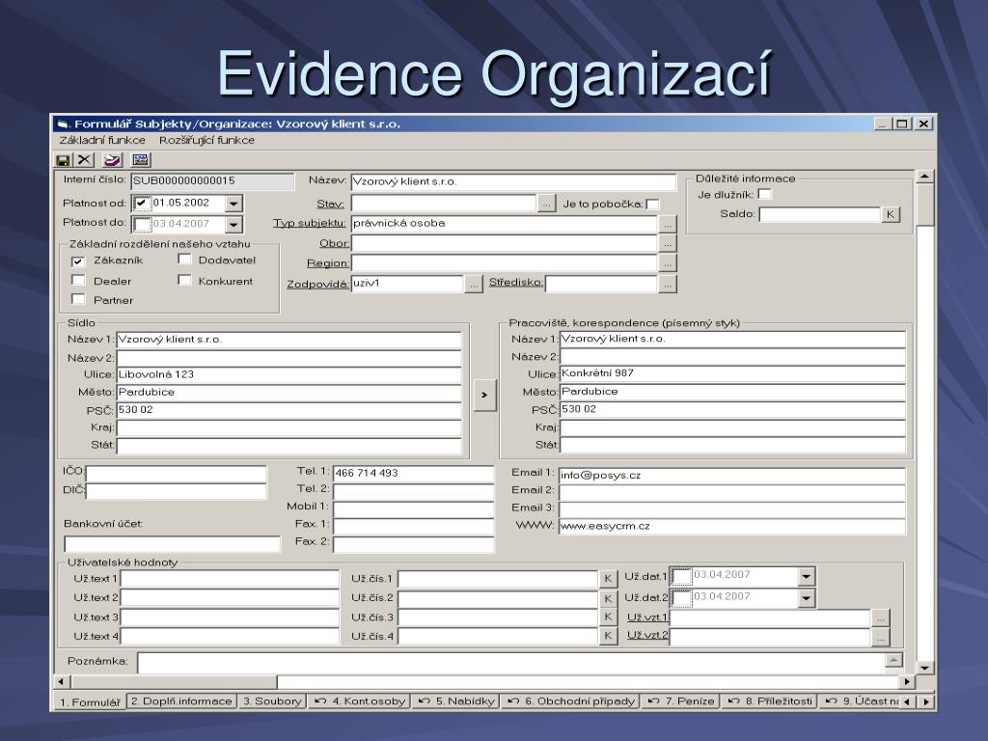Click the form window fourth toolbar icon
Image resolution: width=988 pixels, height=741 pixels.
pyautogui.click(x=141, y=160)
